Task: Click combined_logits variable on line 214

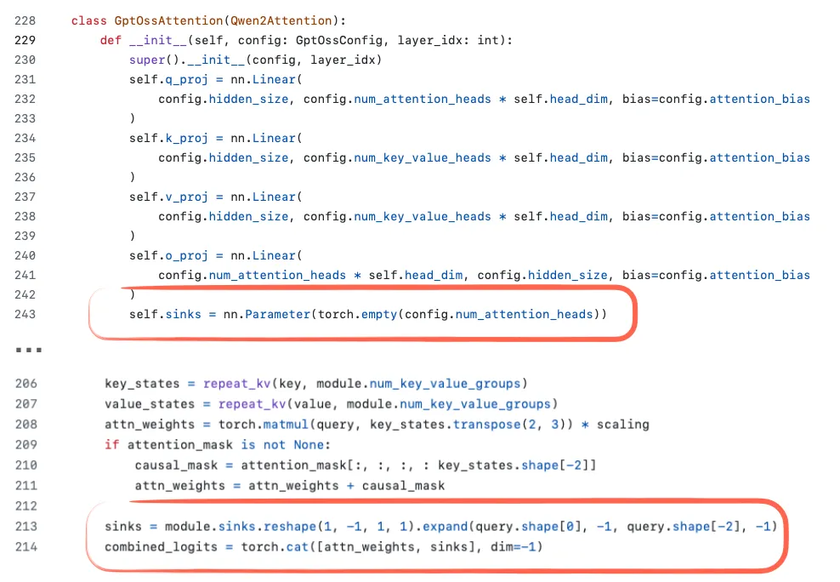Action: pos(161,547)
